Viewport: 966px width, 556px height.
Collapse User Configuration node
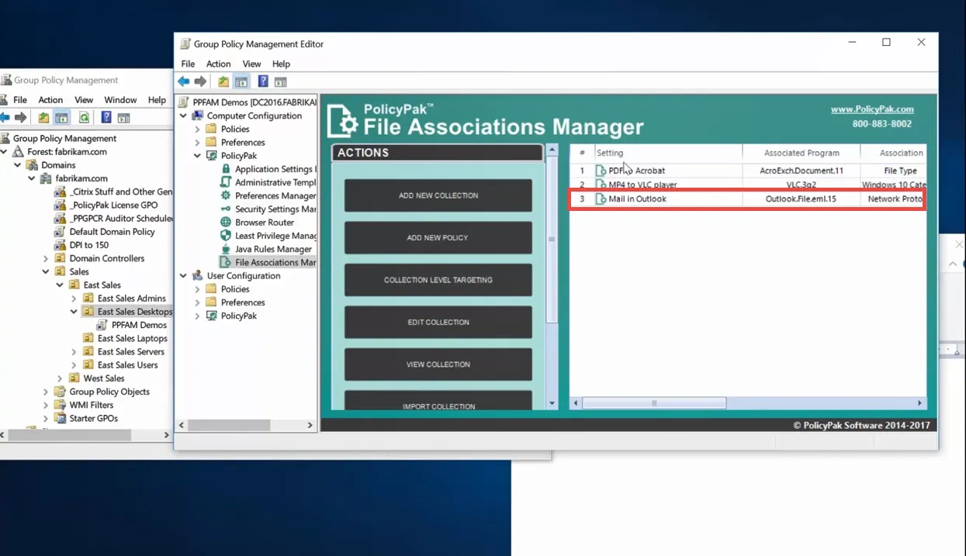(184, 275)
